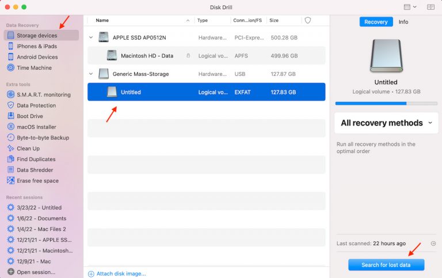Sort by Size column header
442x278 pixels.
274,20
